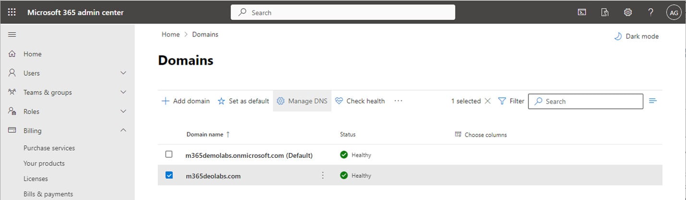Open the more actions ellipsis in toolbar

(398, 101)
